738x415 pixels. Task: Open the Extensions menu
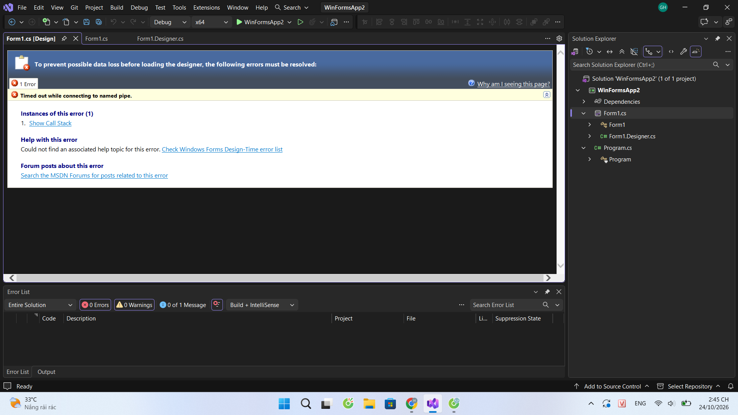206,7
